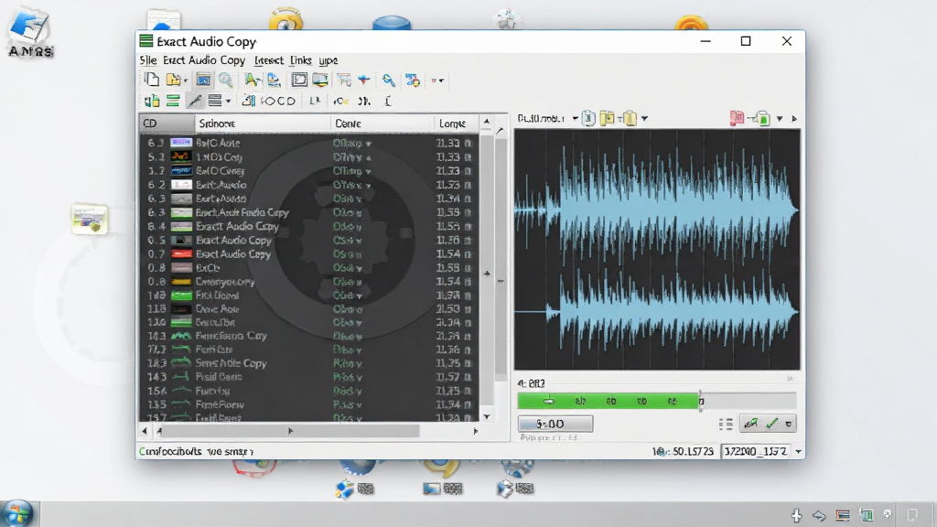The width and height of the screenshot is (937, 527).
Task: Open the last menu bar item
Action: tap(328, 60)
